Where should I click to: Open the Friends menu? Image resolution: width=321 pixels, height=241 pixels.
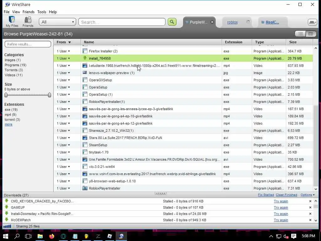(x=29, y=12)
